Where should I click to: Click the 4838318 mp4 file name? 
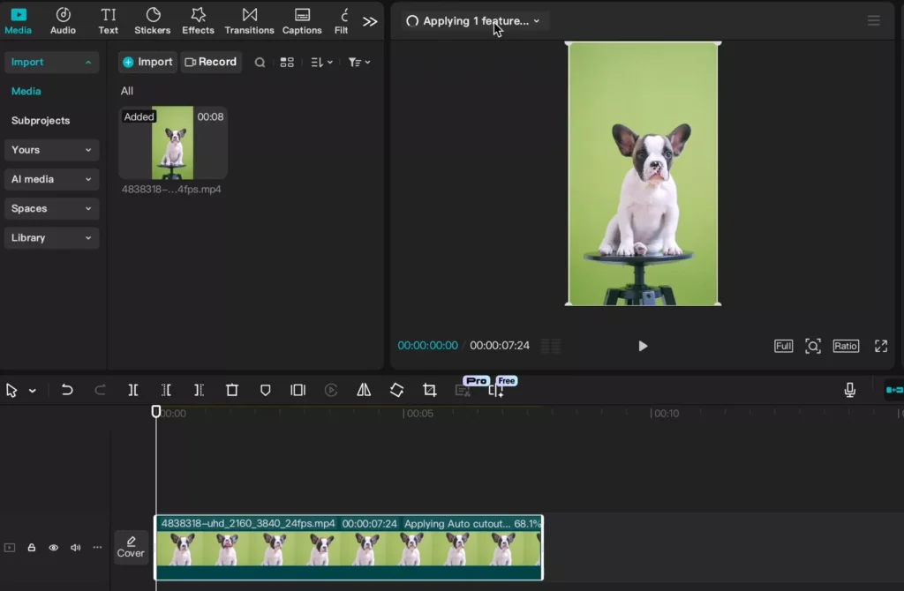(171, 189)
